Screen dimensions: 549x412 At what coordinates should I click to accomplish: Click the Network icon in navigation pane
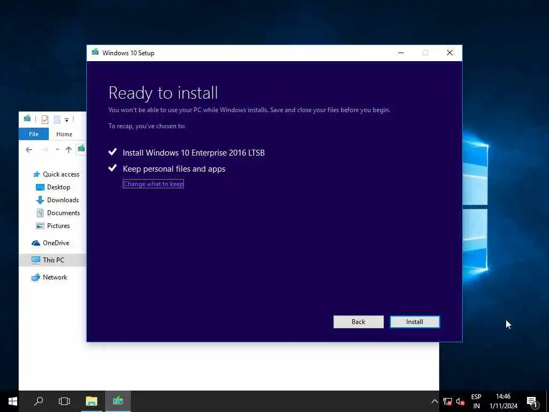(36, 277)
